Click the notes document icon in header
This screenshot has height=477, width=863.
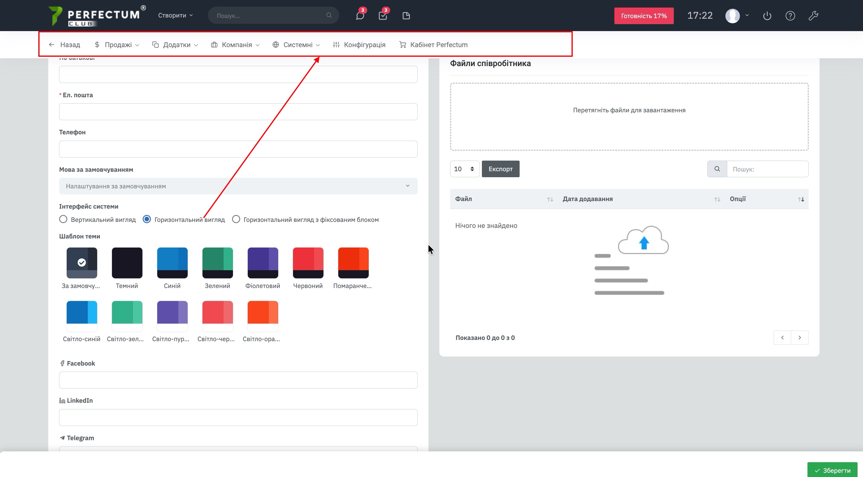406,16
